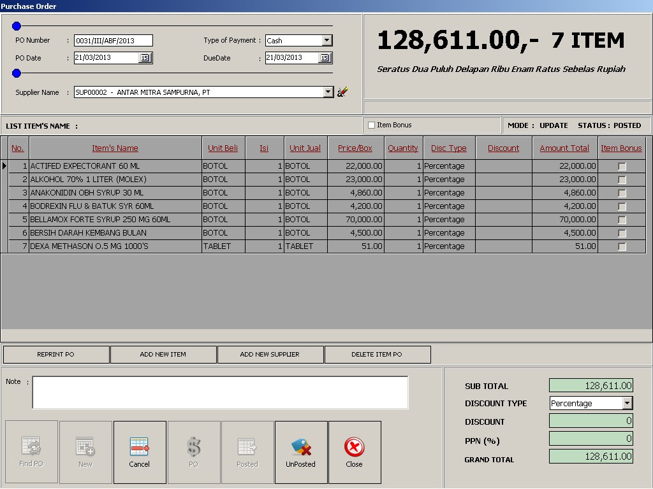Click the 23,000.00 Amount Total cell
Screen dimensions: 653x489
point(565,180)
